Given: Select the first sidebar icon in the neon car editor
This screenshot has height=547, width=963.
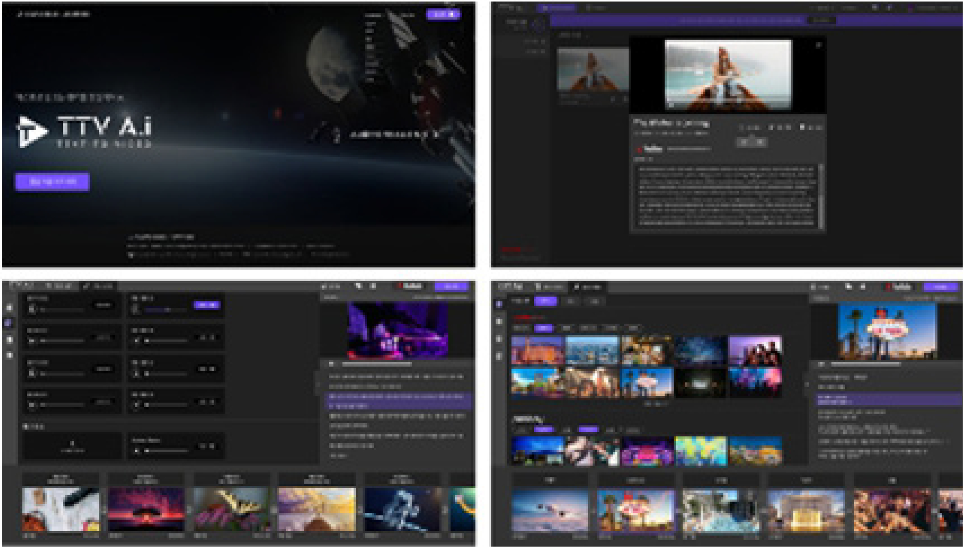Looking at the screenshot, I should click(10, 308).
